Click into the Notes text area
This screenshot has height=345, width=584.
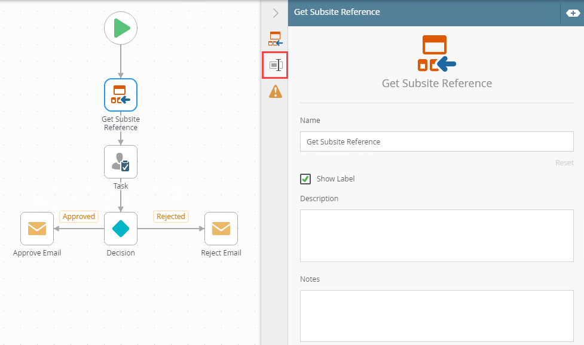tap(436, 316)
